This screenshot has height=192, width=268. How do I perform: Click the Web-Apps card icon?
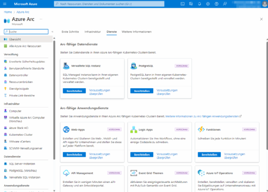66,129
